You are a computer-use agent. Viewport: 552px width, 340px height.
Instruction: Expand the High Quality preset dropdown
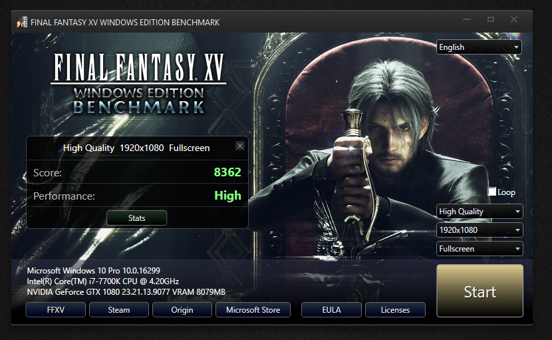pyautogui.click(x=480, y=212)
